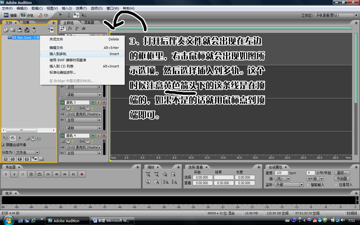This screenshot has width=360, height=225.
Task: Open 音轨 4 input 麦克风 dropdown
Action: pyautogui.click(x=84, y=147)
